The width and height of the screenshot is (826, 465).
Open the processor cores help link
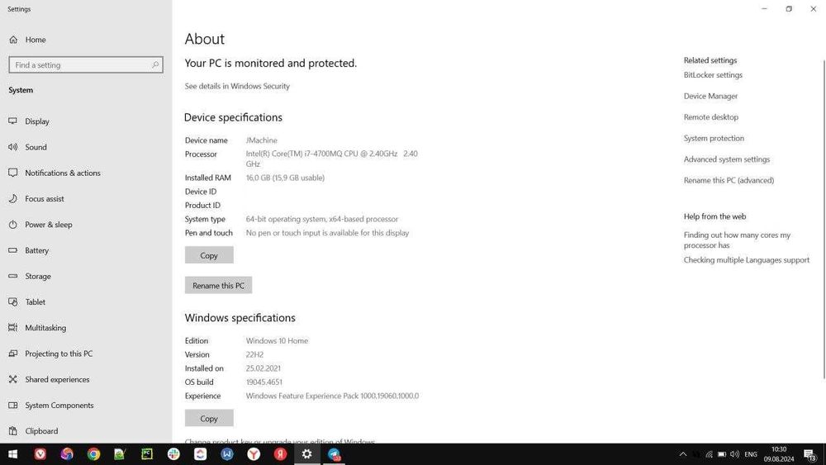click(x=737, y=240)
